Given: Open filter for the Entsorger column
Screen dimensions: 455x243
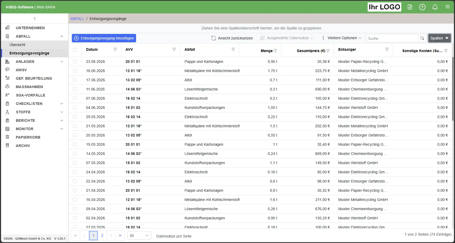Looking at the screenshot, I should point(387,49).
